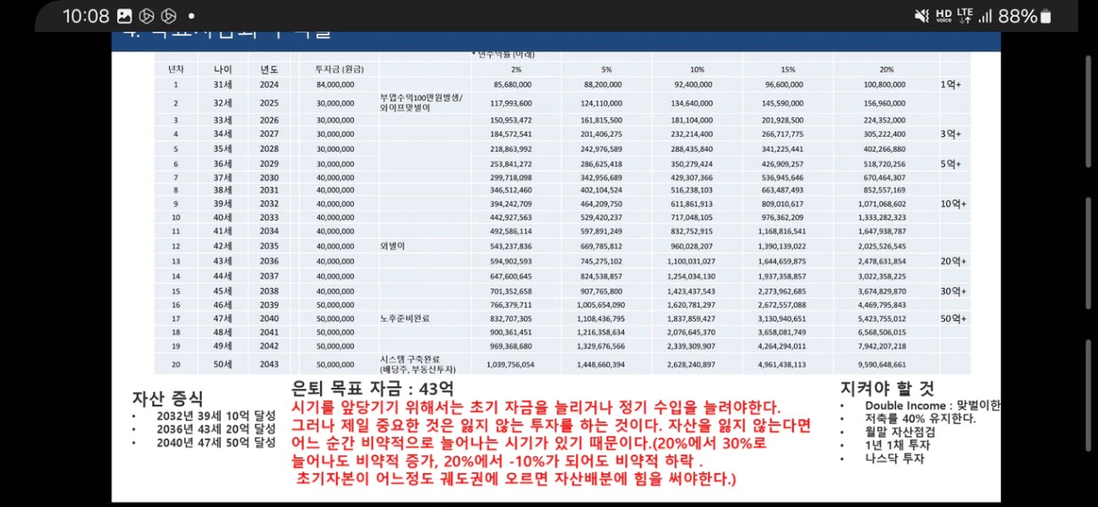Click the 15% return rate column header
Viewport: 1098px width, 507px height.
point(787,68)
